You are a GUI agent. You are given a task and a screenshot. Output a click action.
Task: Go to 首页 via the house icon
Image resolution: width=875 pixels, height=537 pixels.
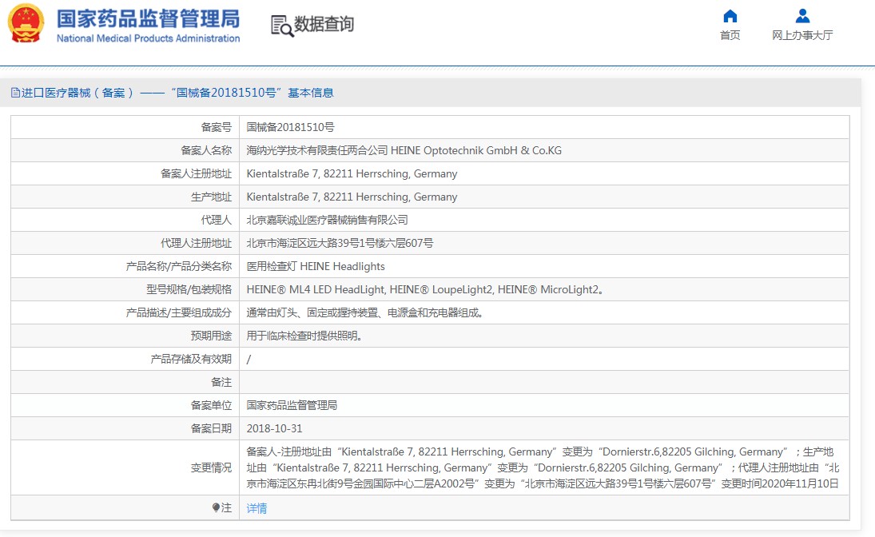[x=730, y=16]
